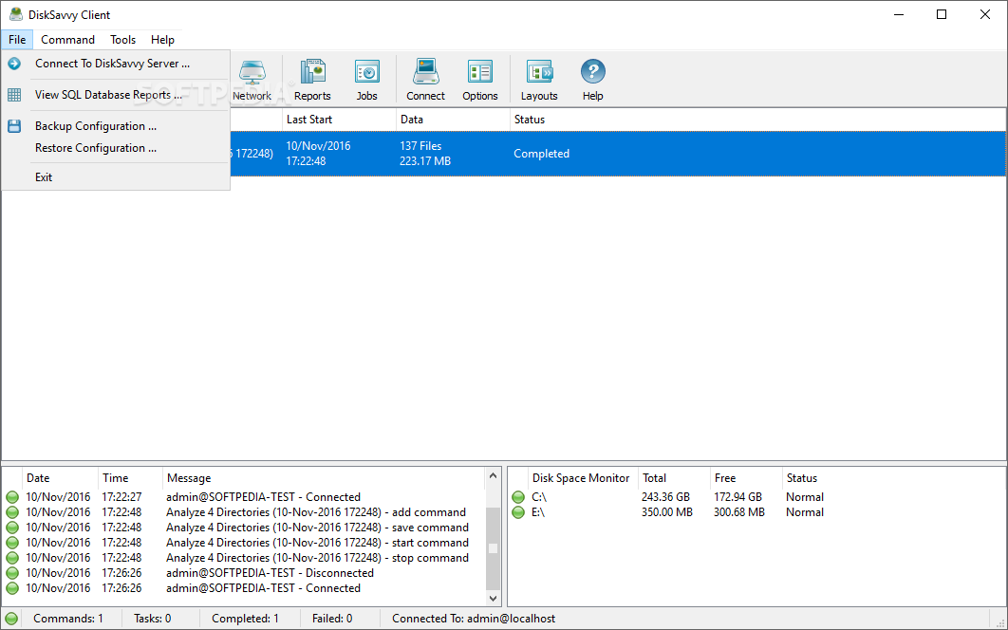Click 'Tasks: 0' in status bar

(x=153, y=619)
